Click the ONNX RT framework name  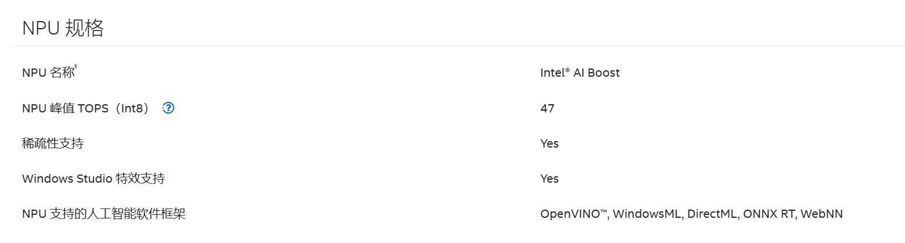click(x=768, y=214)
